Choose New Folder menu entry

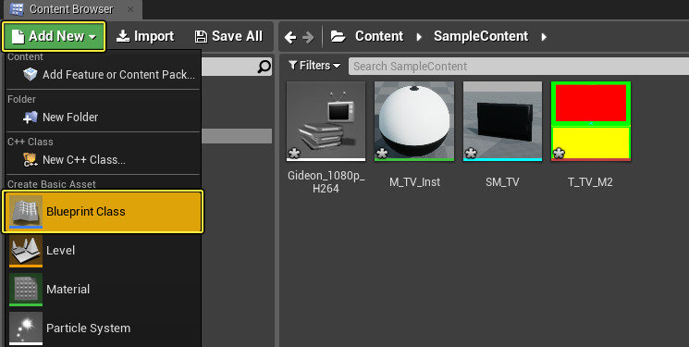pos(104,118)
